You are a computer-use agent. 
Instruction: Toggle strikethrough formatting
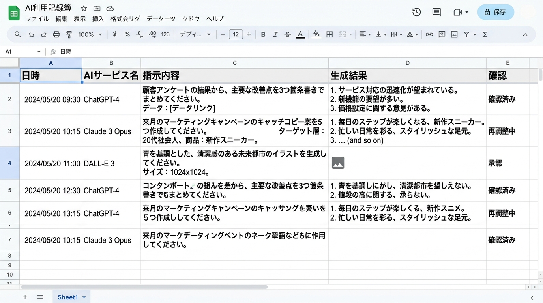click(288, 35)
